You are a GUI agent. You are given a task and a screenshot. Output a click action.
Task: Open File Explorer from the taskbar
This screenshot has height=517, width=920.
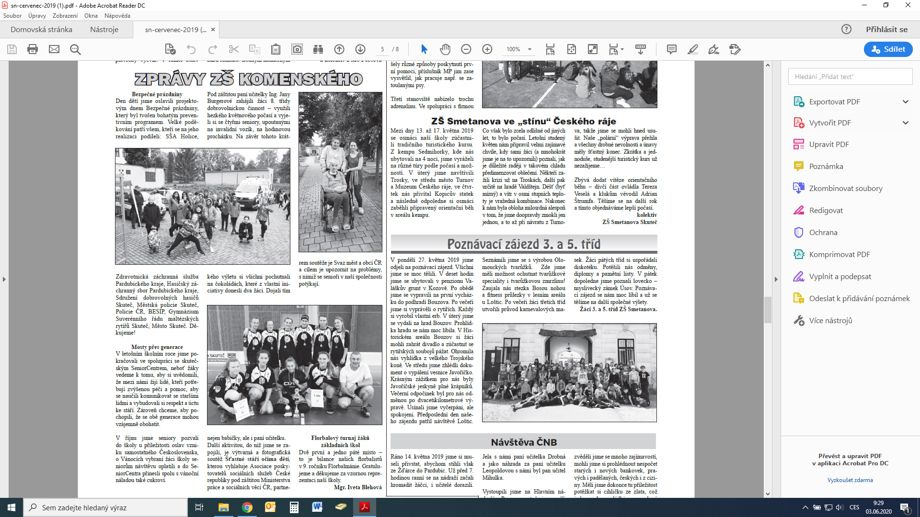coord(223,507)
